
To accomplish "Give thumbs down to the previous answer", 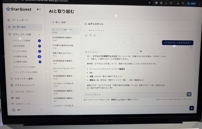I will point(90,35).
